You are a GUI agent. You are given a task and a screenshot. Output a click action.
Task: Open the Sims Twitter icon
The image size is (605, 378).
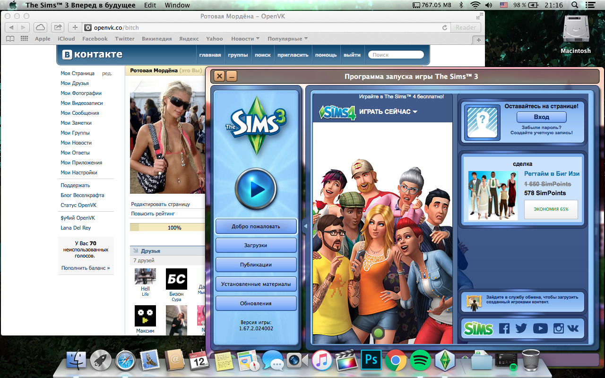pos(521,328)
